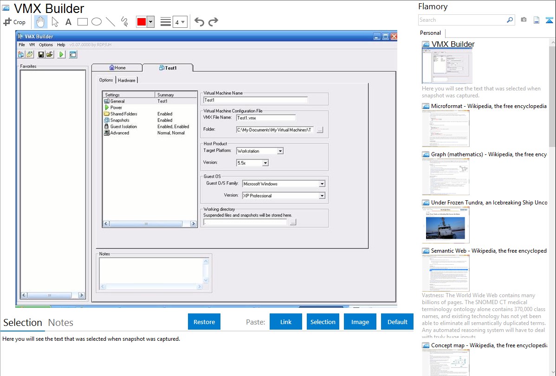Screen dimensions: 556x376
Task: Select the straight line tool
Action: 110,22
